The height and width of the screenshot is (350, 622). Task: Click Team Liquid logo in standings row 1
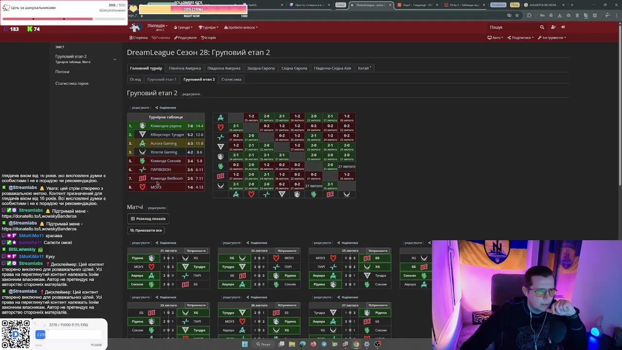(x=142, y=126)
